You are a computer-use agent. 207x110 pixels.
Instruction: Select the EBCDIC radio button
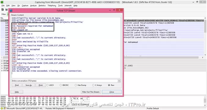point(60,85)
